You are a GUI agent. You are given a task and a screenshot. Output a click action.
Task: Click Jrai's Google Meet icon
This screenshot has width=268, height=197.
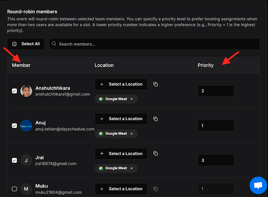pyautogui.click(x=101, y=168)
